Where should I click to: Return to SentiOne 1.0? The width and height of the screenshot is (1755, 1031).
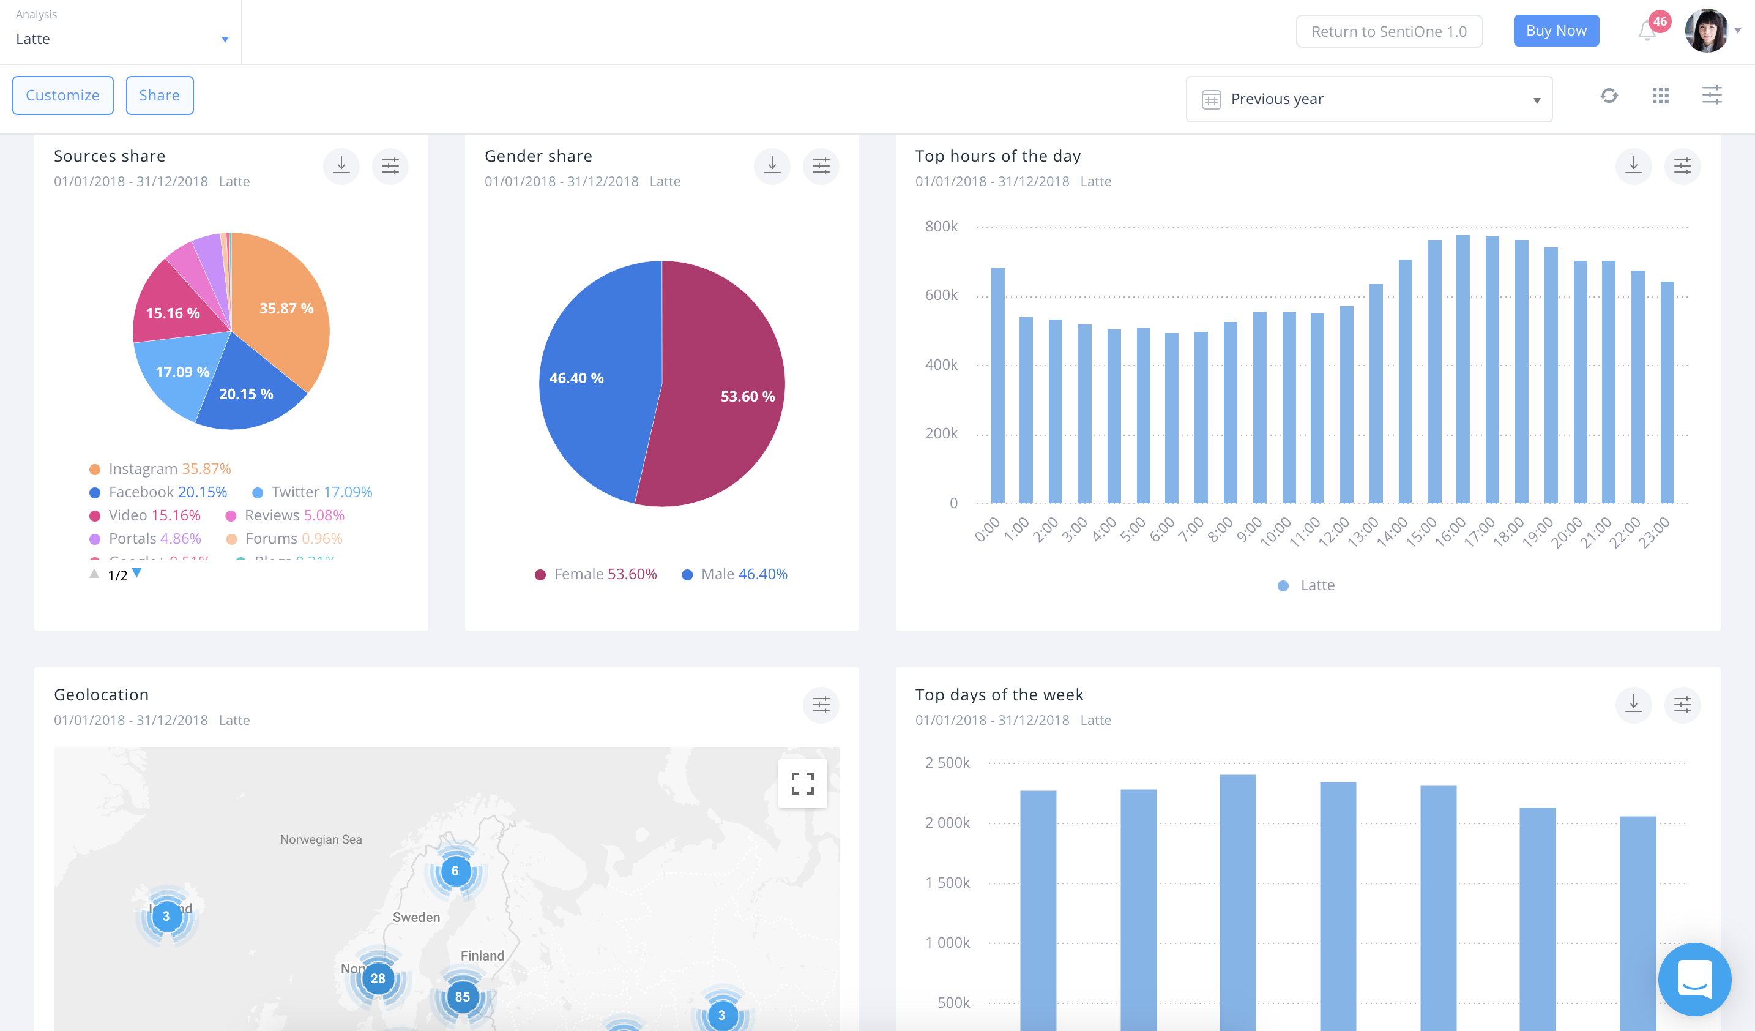[1388, 31]
